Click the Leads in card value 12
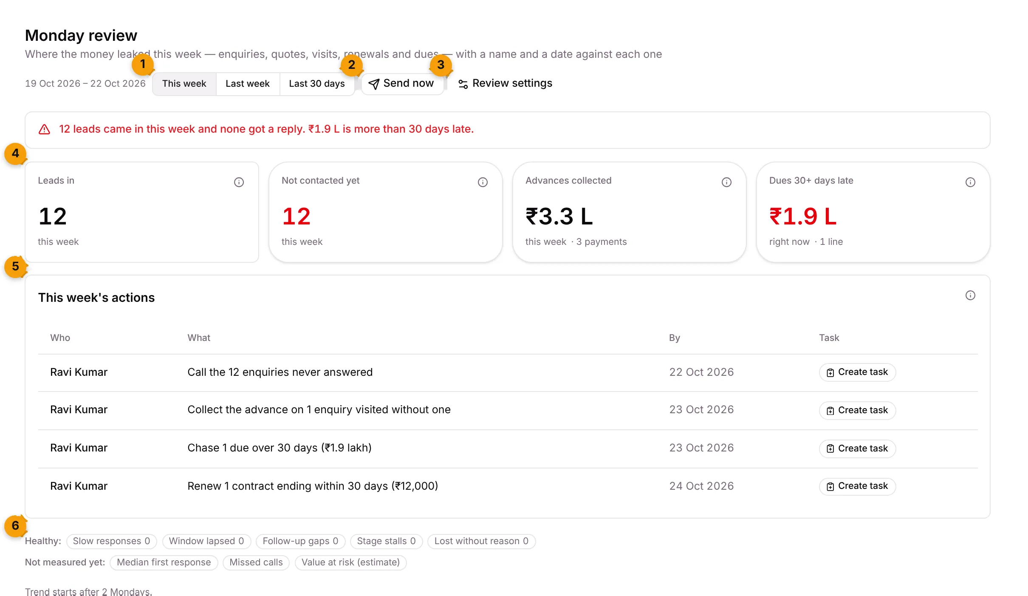The image size is (1028, 596). (53, 216)
